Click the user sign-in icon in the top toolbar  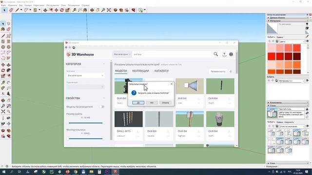point(141,10)
